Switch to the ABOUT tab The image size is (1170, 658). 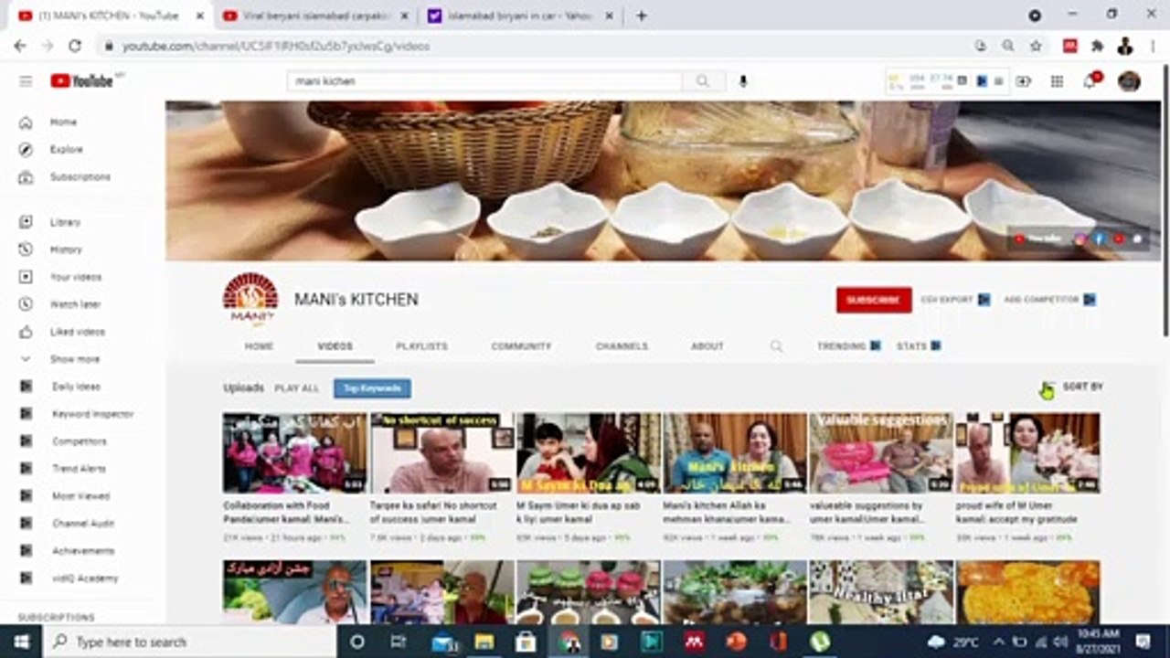point(707,346)
